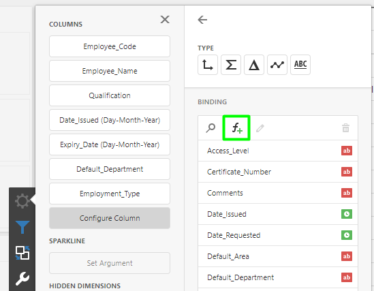
Task: Add a calculated field with f+ icon
Action: 236,128
